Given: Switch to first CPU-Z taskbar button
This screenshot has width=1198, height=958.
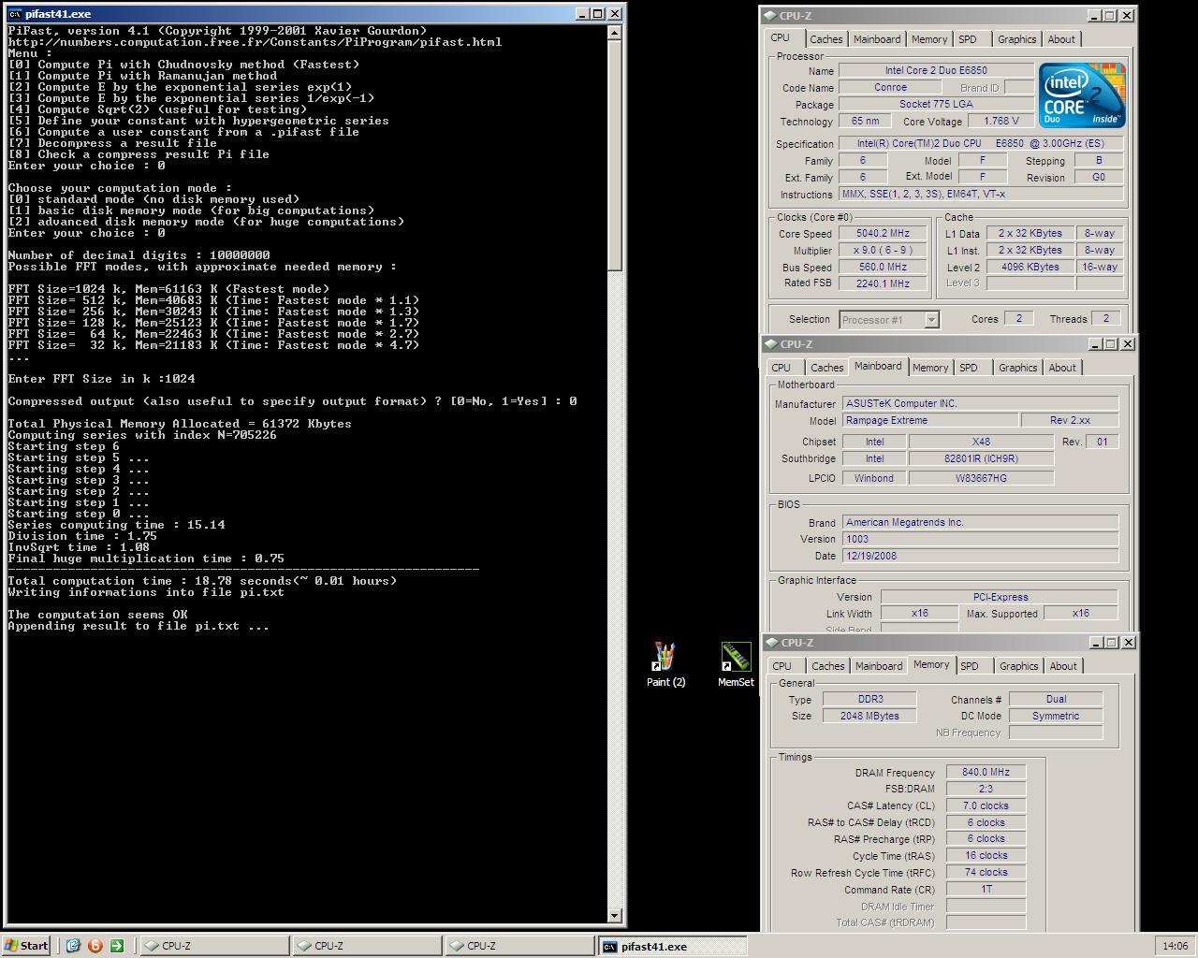Looking at the screenshot, I should pos(213,946).
